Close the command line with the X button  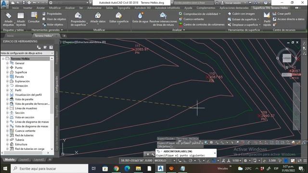click(148, 154)
